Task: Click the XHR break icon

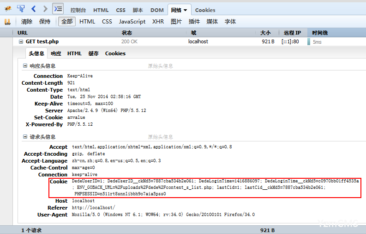Action: pyautogui.click(x=8, y=22)
